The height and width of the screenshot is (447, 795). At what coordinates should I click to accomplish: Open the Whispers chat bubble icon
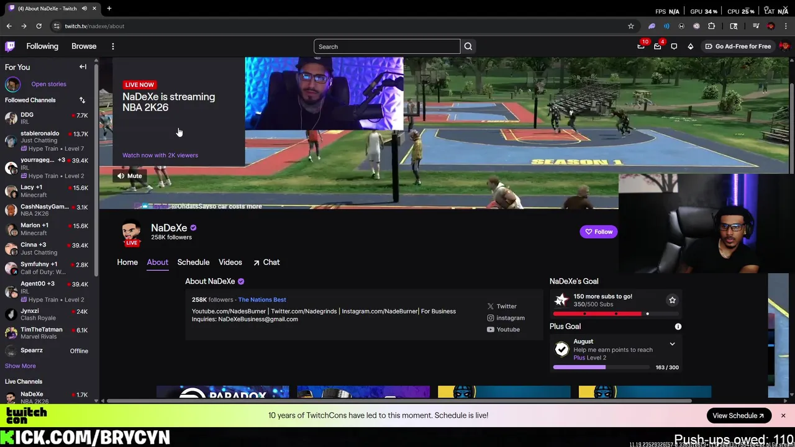674,47
